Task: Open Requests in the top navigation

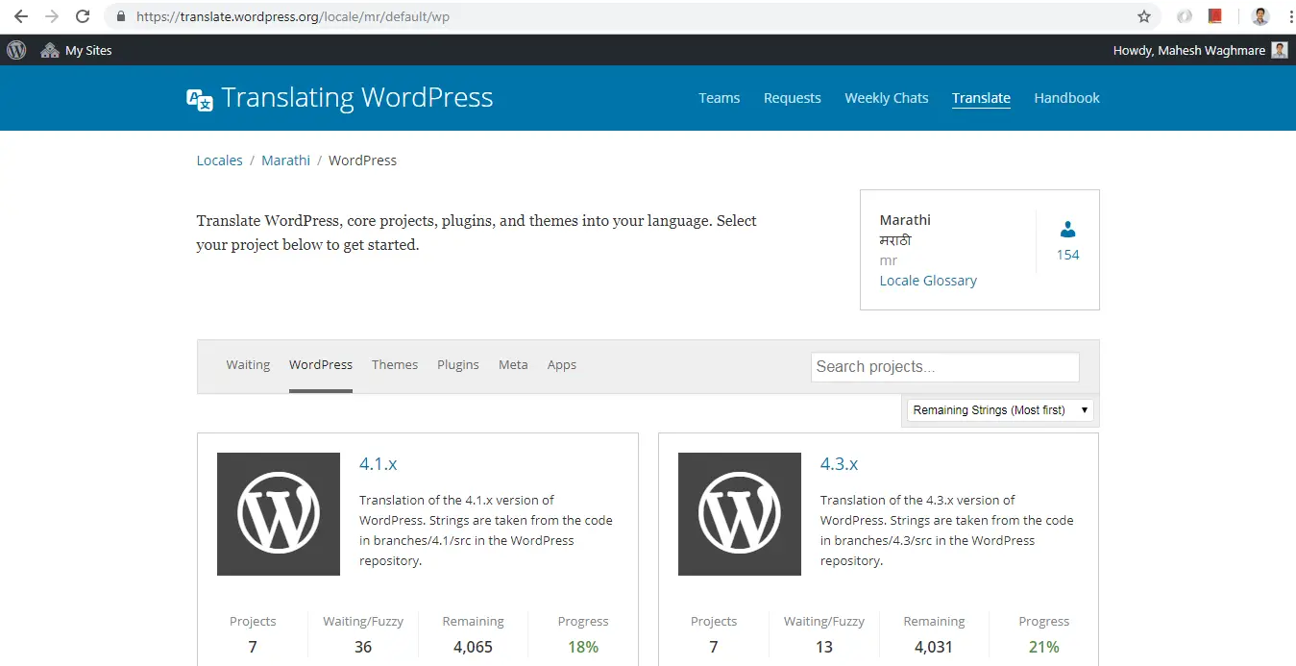Action: pos(793,98)
